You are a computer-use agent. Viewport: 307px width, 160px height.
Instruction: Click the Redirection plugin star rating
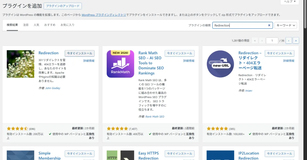pos(17,128)
